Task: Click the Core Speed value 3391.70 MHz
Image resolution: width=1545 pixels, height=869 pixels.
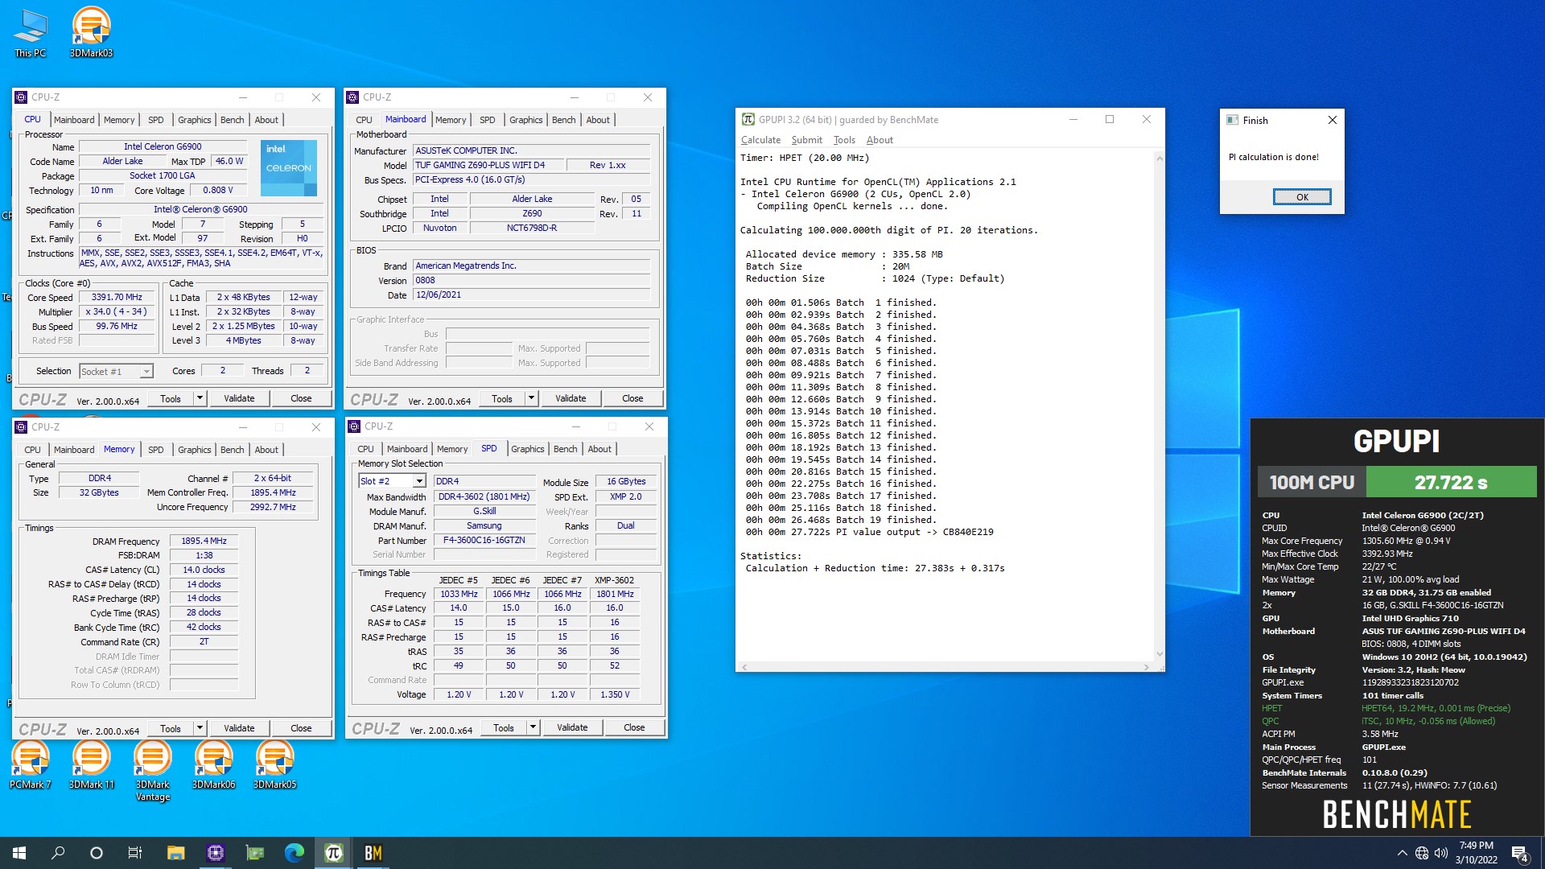Action: tap(117, 297)
